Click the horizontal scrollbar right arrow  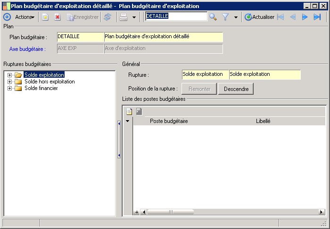pos(322,212)
